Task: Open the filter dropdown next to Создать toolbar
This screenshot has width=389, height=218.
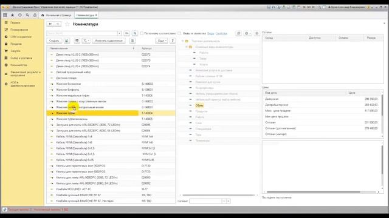Action: tap(86, 41)
